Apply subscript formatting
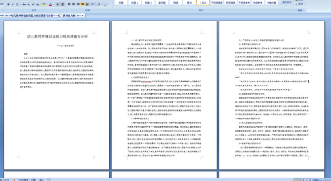331x181 pixels. click(x=29, y=4)
